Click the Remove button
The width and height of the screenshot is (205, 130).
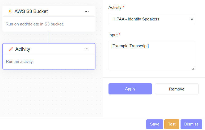(x=177, y=89)
